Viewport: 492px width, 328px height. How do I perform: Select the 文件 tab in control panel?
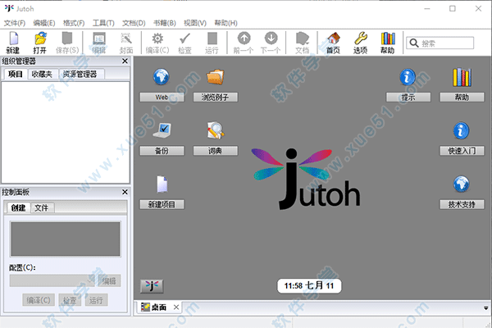click(x=42, y=207)
